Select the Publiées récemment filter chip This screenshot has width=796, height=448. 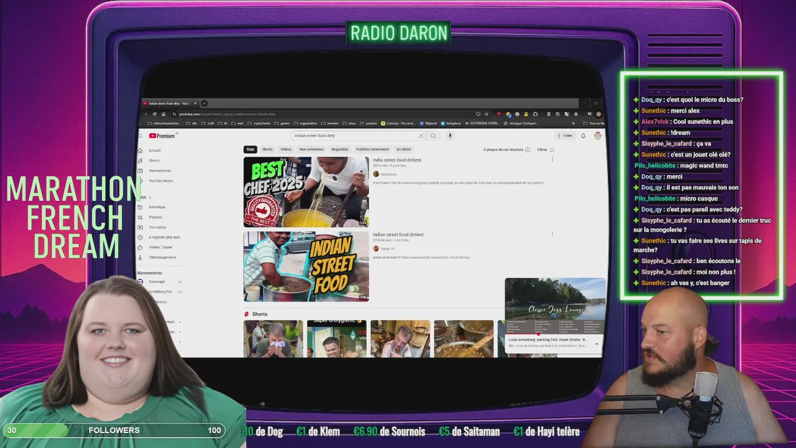pos(373,149)
